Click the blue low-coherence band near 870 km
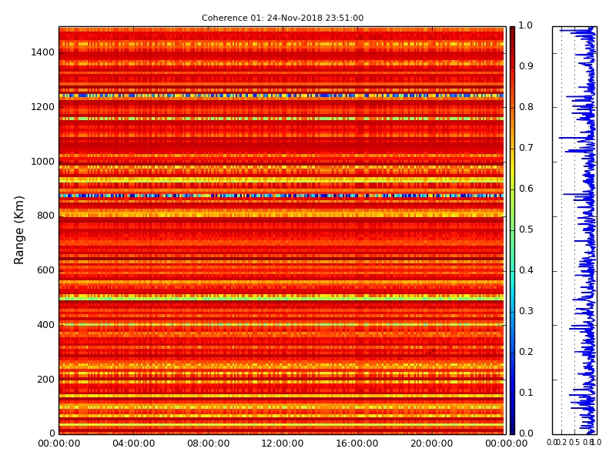 pos(281,196)
